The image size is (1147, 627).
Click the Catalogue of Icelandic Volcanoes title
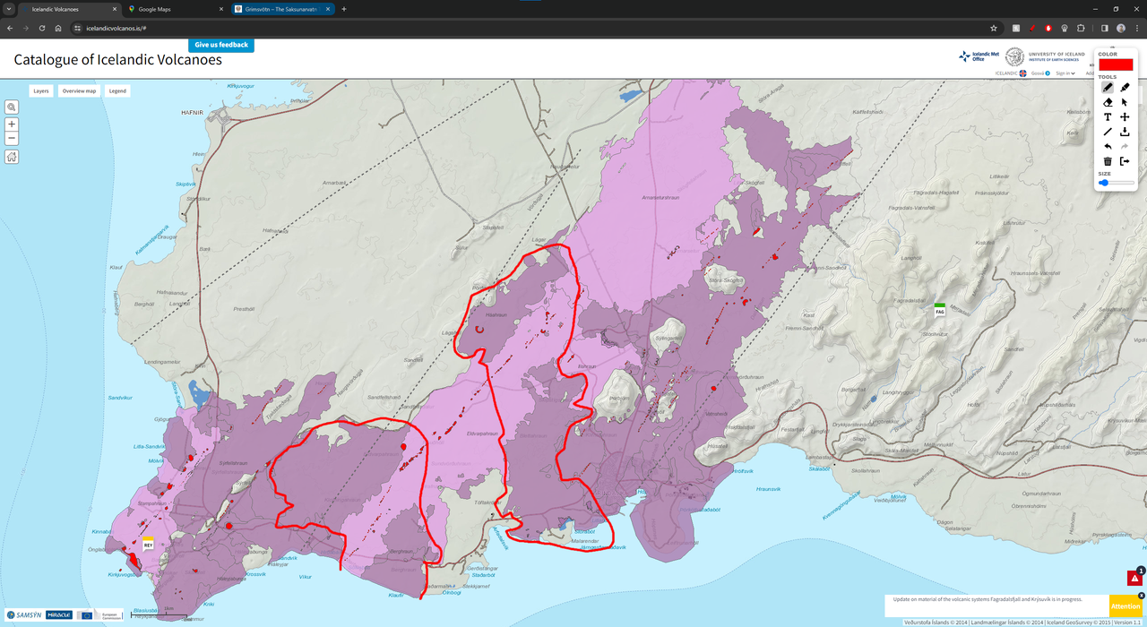click(117, 60)
